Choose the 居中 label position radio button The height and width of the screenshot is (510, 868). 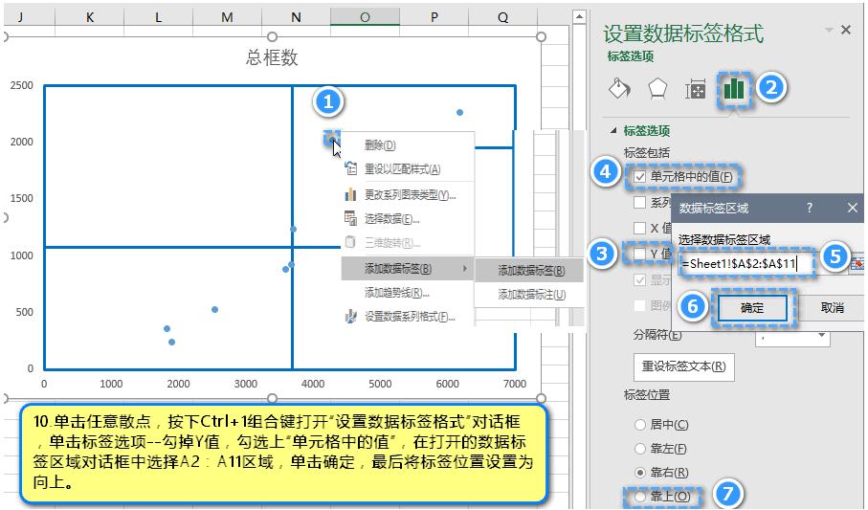tap(639, 425)
